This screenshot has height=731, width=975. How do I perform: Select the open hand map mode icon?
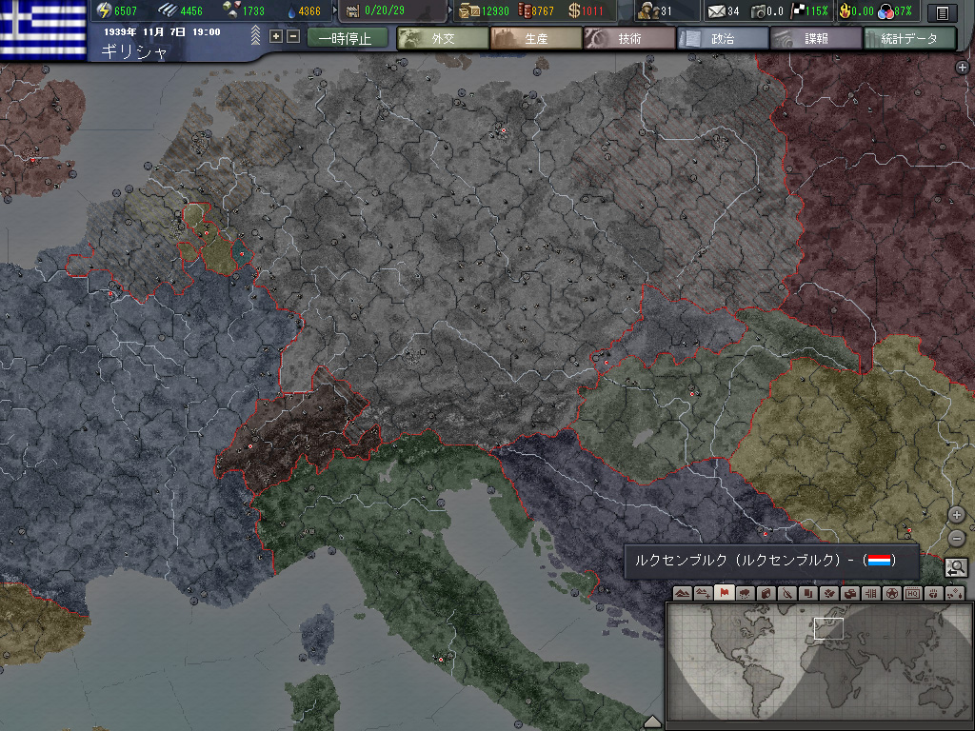click(934, 593)
